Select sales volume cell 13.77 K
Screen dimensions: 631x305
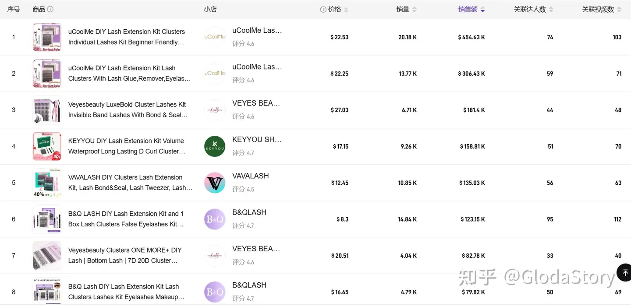408,74
